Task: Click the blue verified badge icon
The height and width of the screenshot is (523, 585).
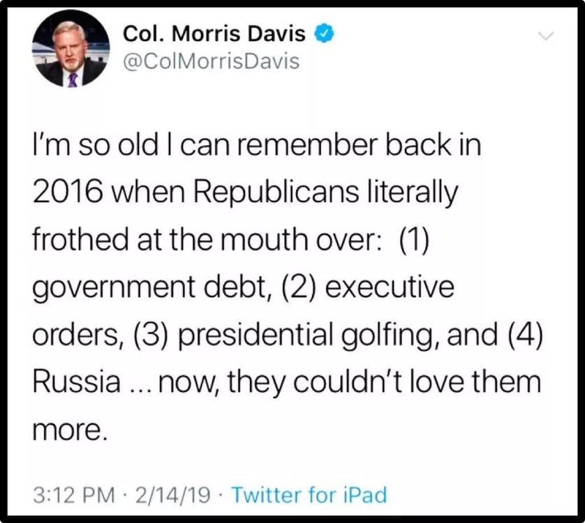Action: [324, 34]
